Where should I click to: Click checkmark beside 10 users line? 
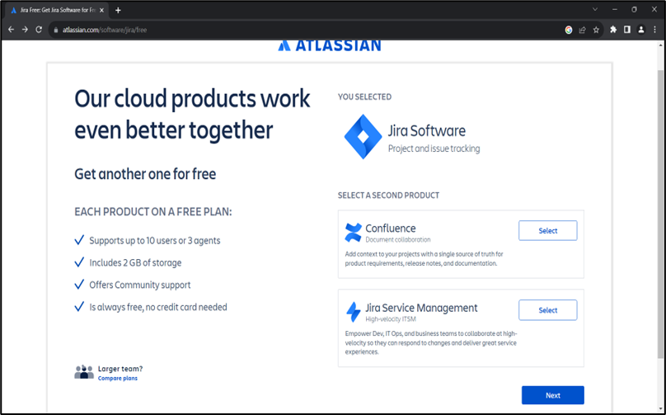point(79,240)
